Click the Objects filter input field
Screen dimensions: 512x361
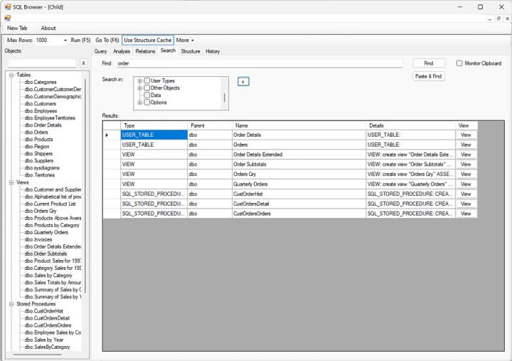coord(42,63)
